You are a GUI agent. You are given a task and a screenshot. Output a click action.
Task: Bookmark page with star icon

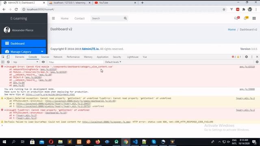[x=224, y=9]
